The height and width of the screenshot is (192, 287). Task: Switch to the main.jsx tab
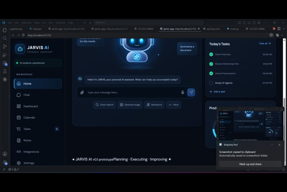(x=36, y=29)
